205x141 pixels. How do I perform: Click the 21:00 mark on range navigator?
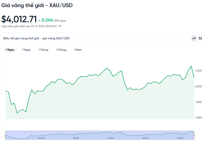180,138
